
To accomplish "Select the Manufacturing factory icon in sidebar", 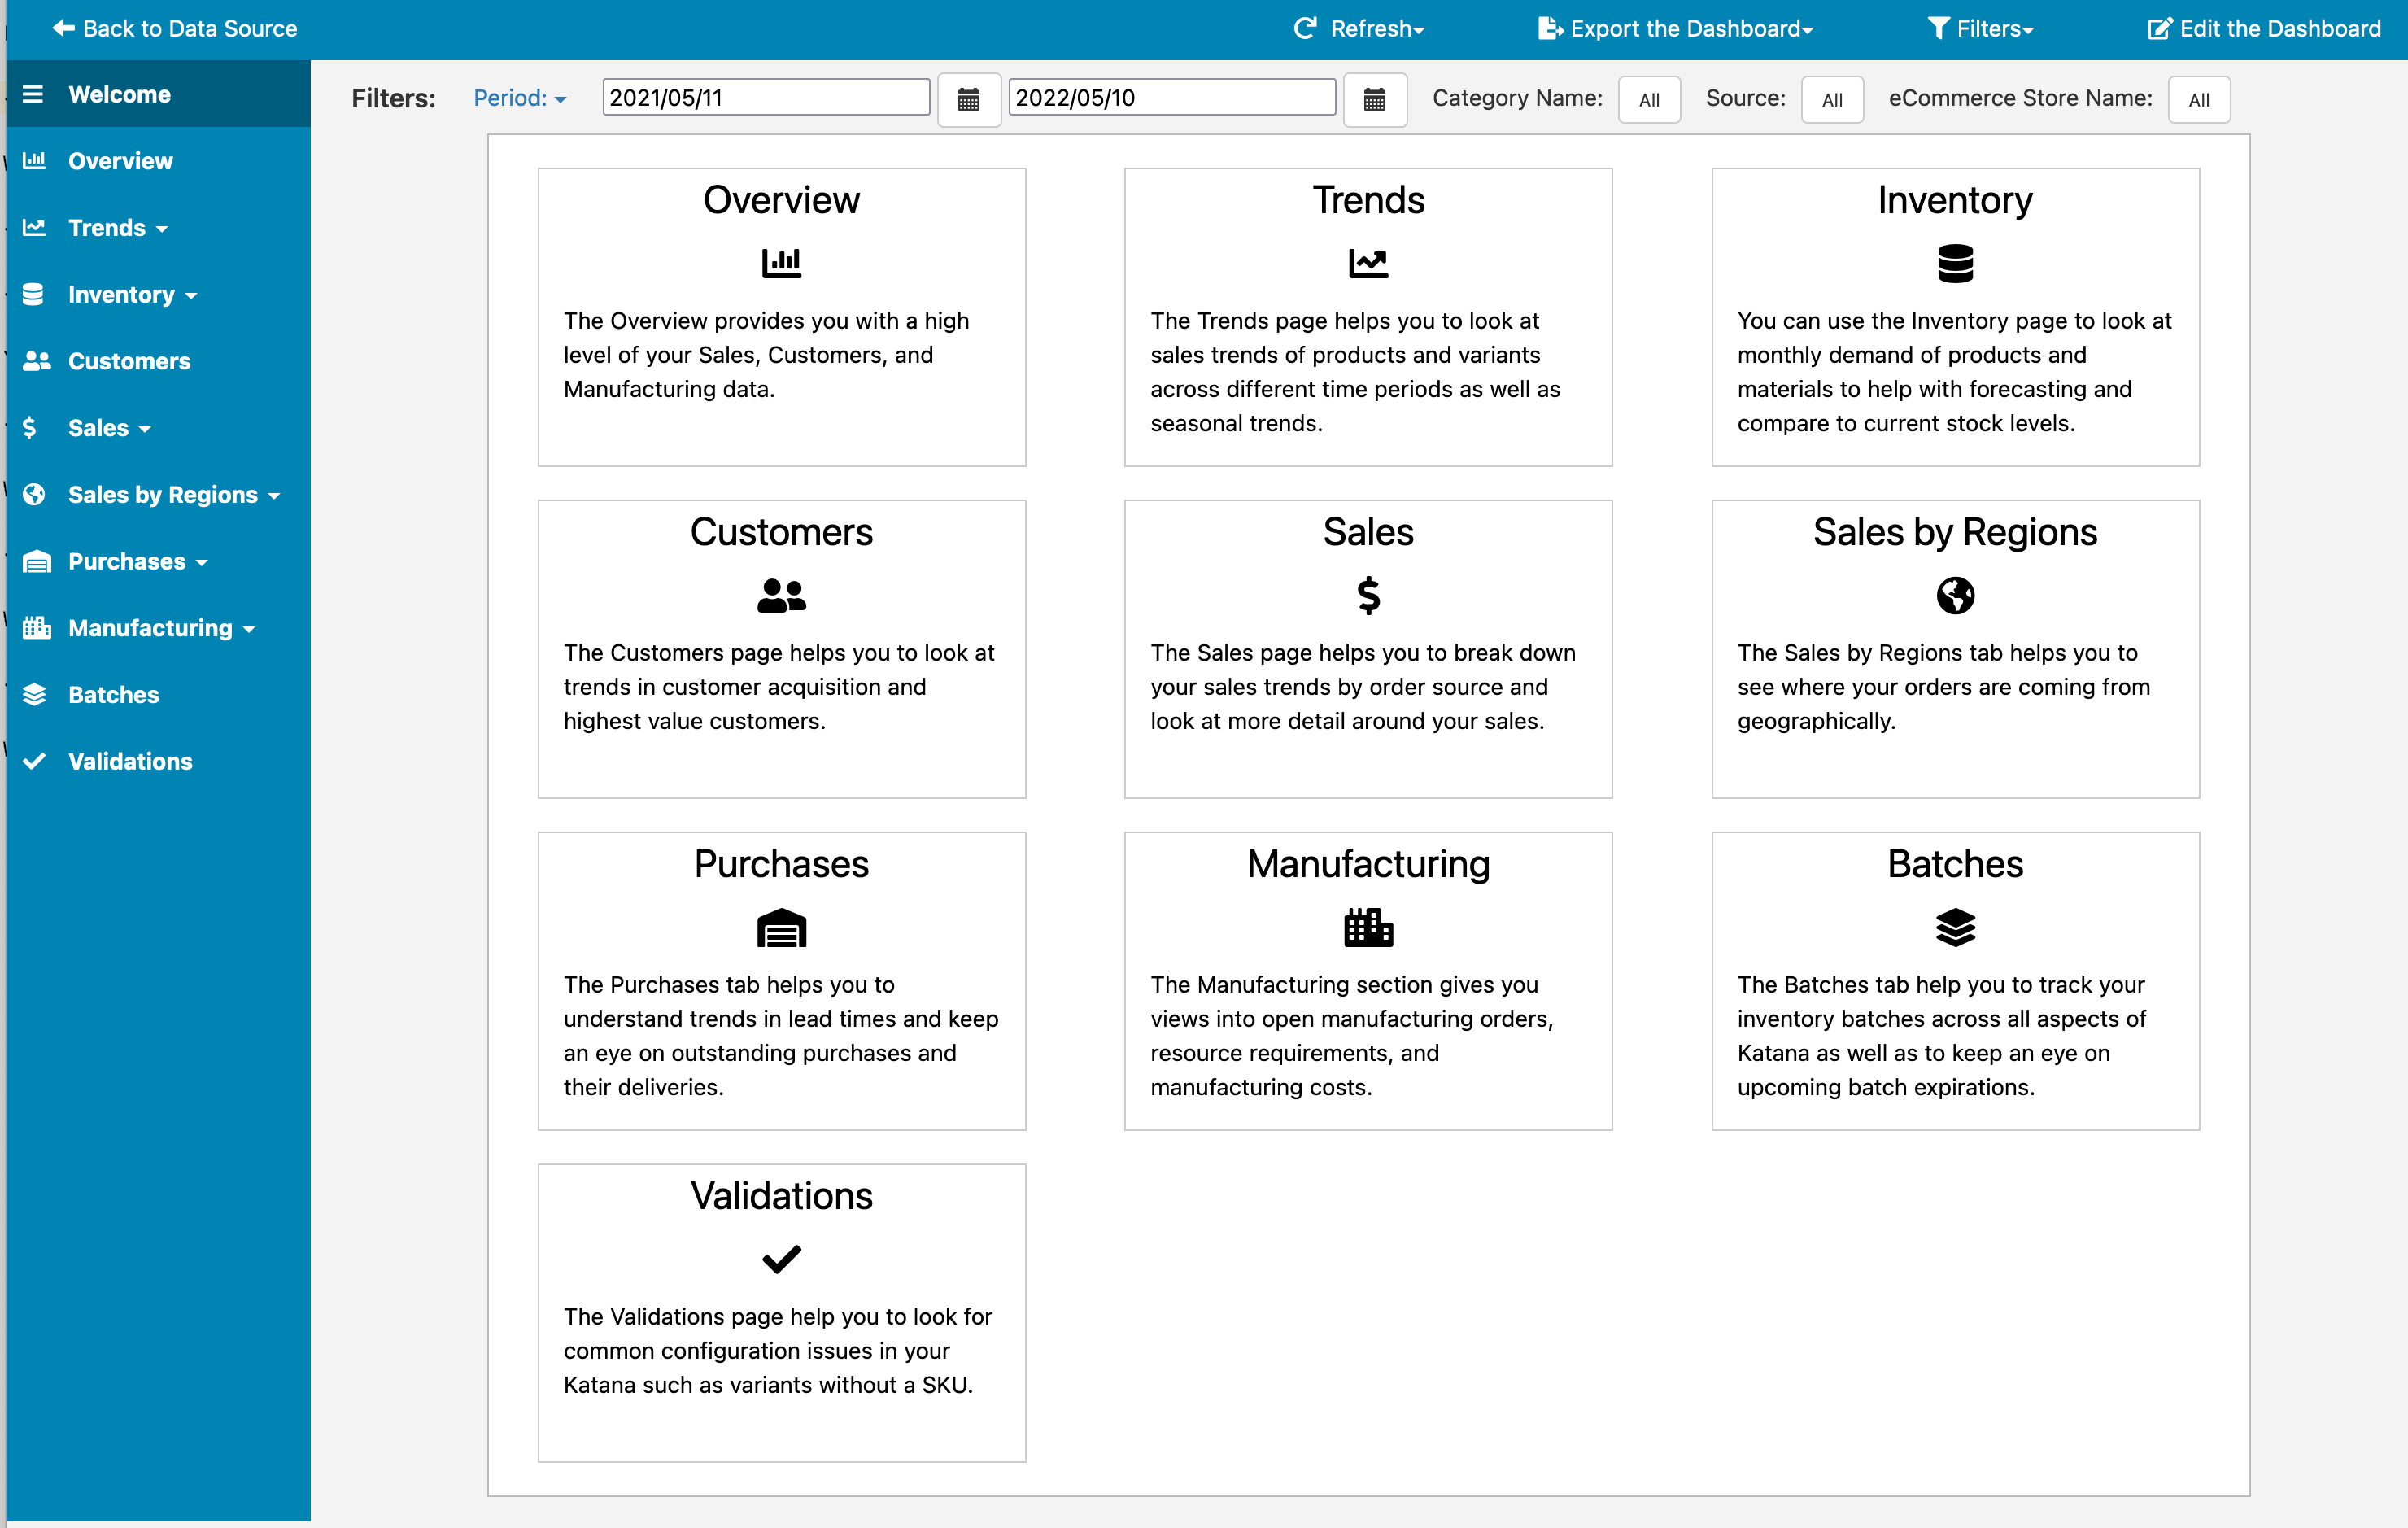I will (36, 627).
